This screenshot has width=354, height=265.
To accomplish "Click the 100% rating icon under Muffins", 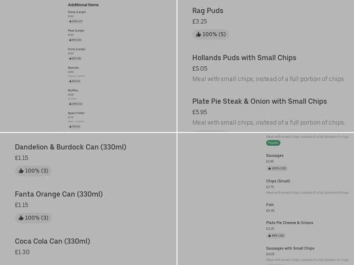I will click(75, 103).
